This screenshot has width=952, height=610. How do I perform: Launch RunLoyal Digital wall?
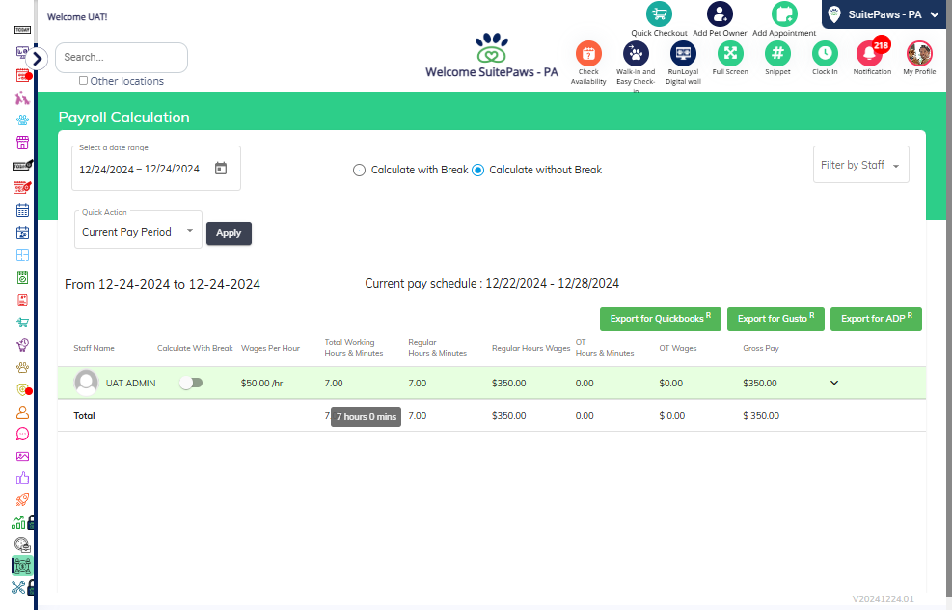tap(683, 54)
